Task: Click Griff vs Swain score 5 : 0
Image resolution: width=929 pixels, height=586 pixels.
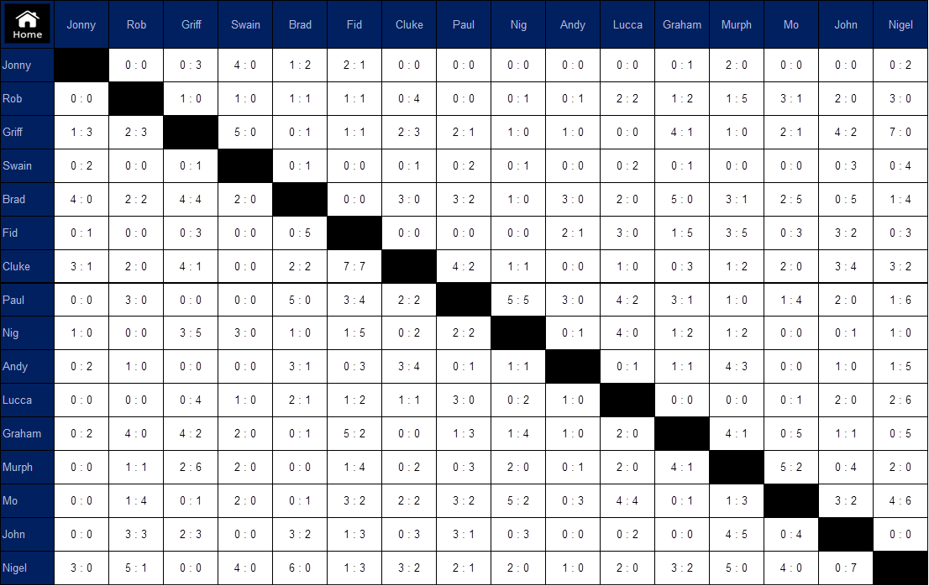Action: coord(245,132)
